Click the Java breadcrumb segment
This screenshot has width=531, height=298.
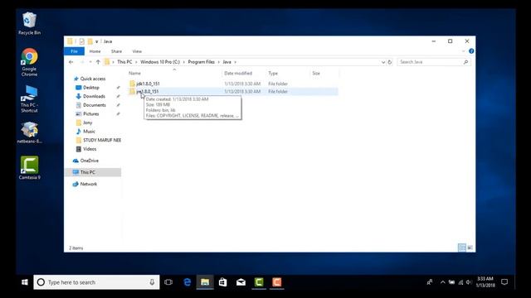click(227, 62)
